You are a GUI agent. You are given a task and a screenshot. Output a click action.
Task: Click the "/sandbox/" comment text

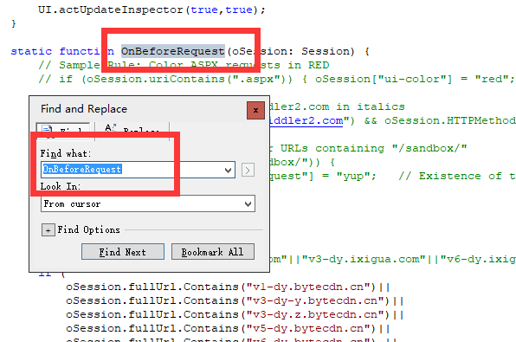point(429,148)
